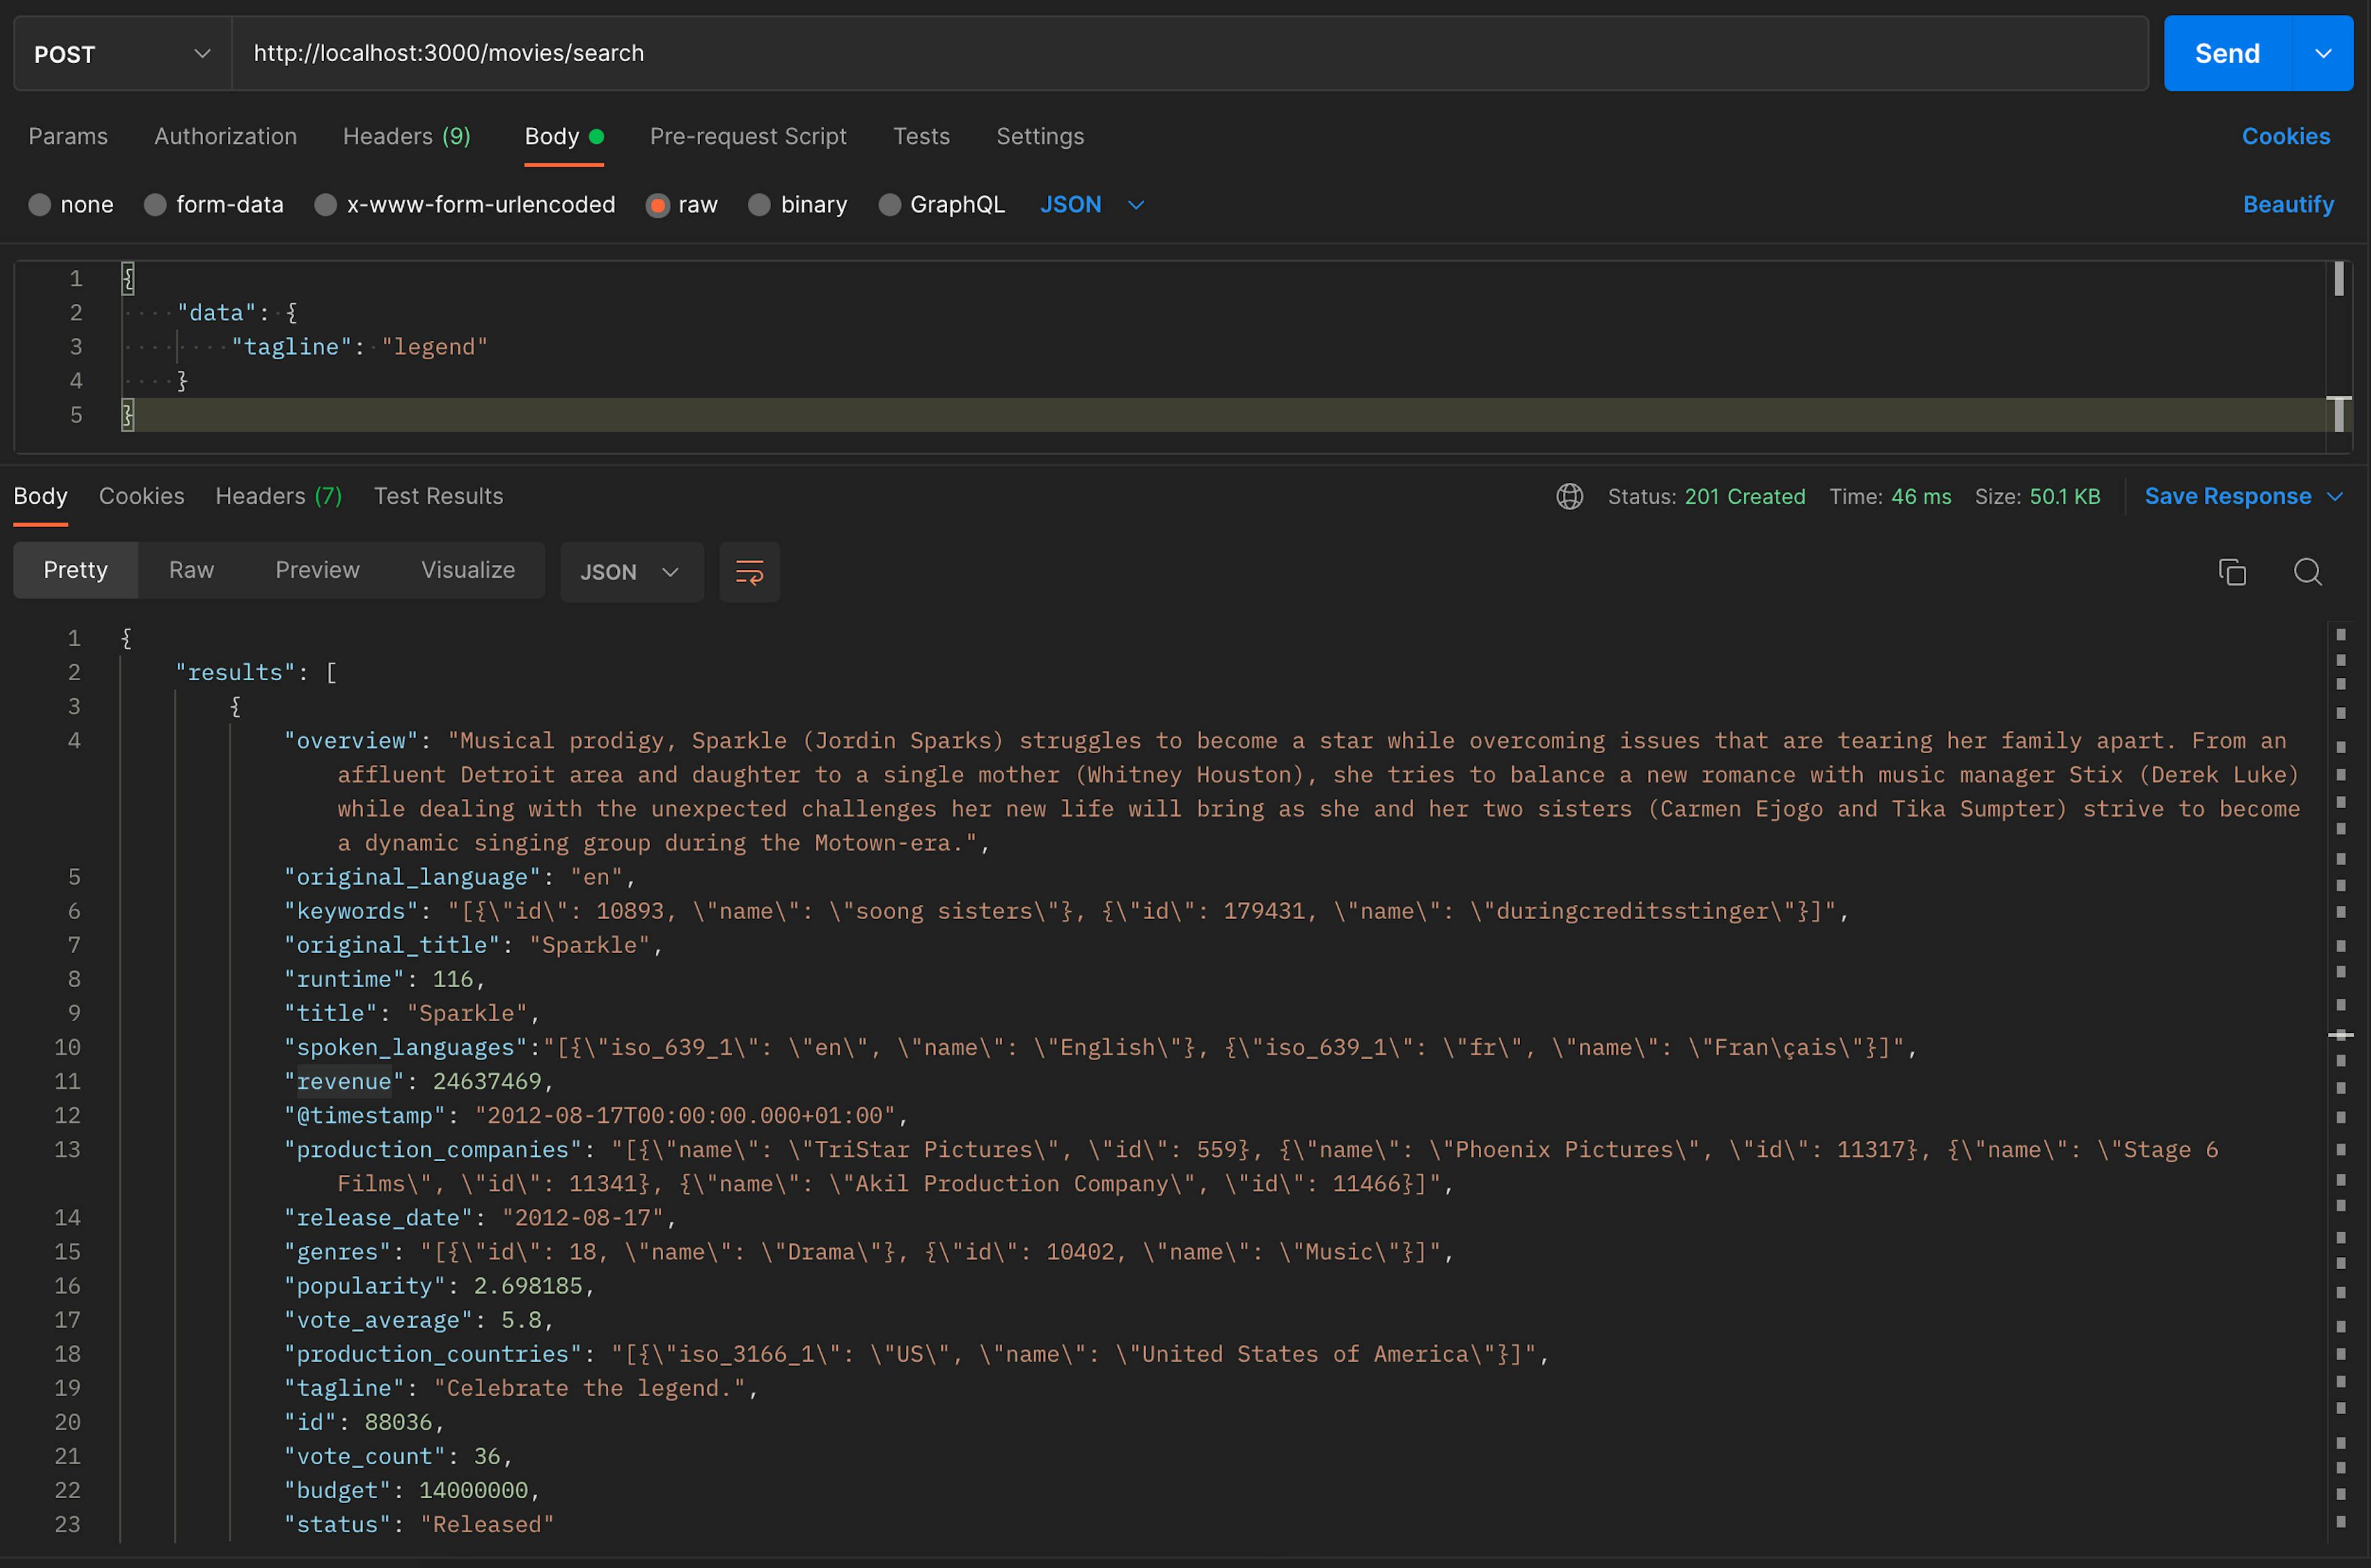Click the "status": "Released" line
This screenshot has height=1568, width=2371.
pos(419,1524)
